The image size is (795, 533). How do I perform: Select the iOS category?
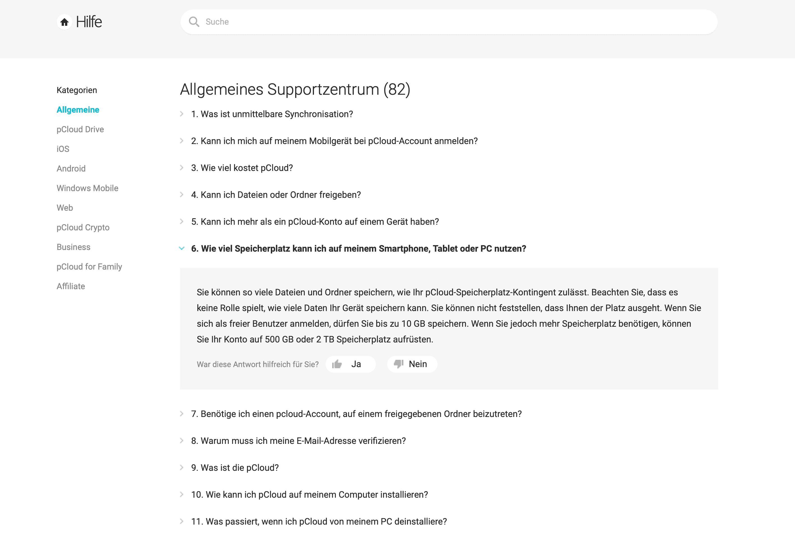click(63, 149)
